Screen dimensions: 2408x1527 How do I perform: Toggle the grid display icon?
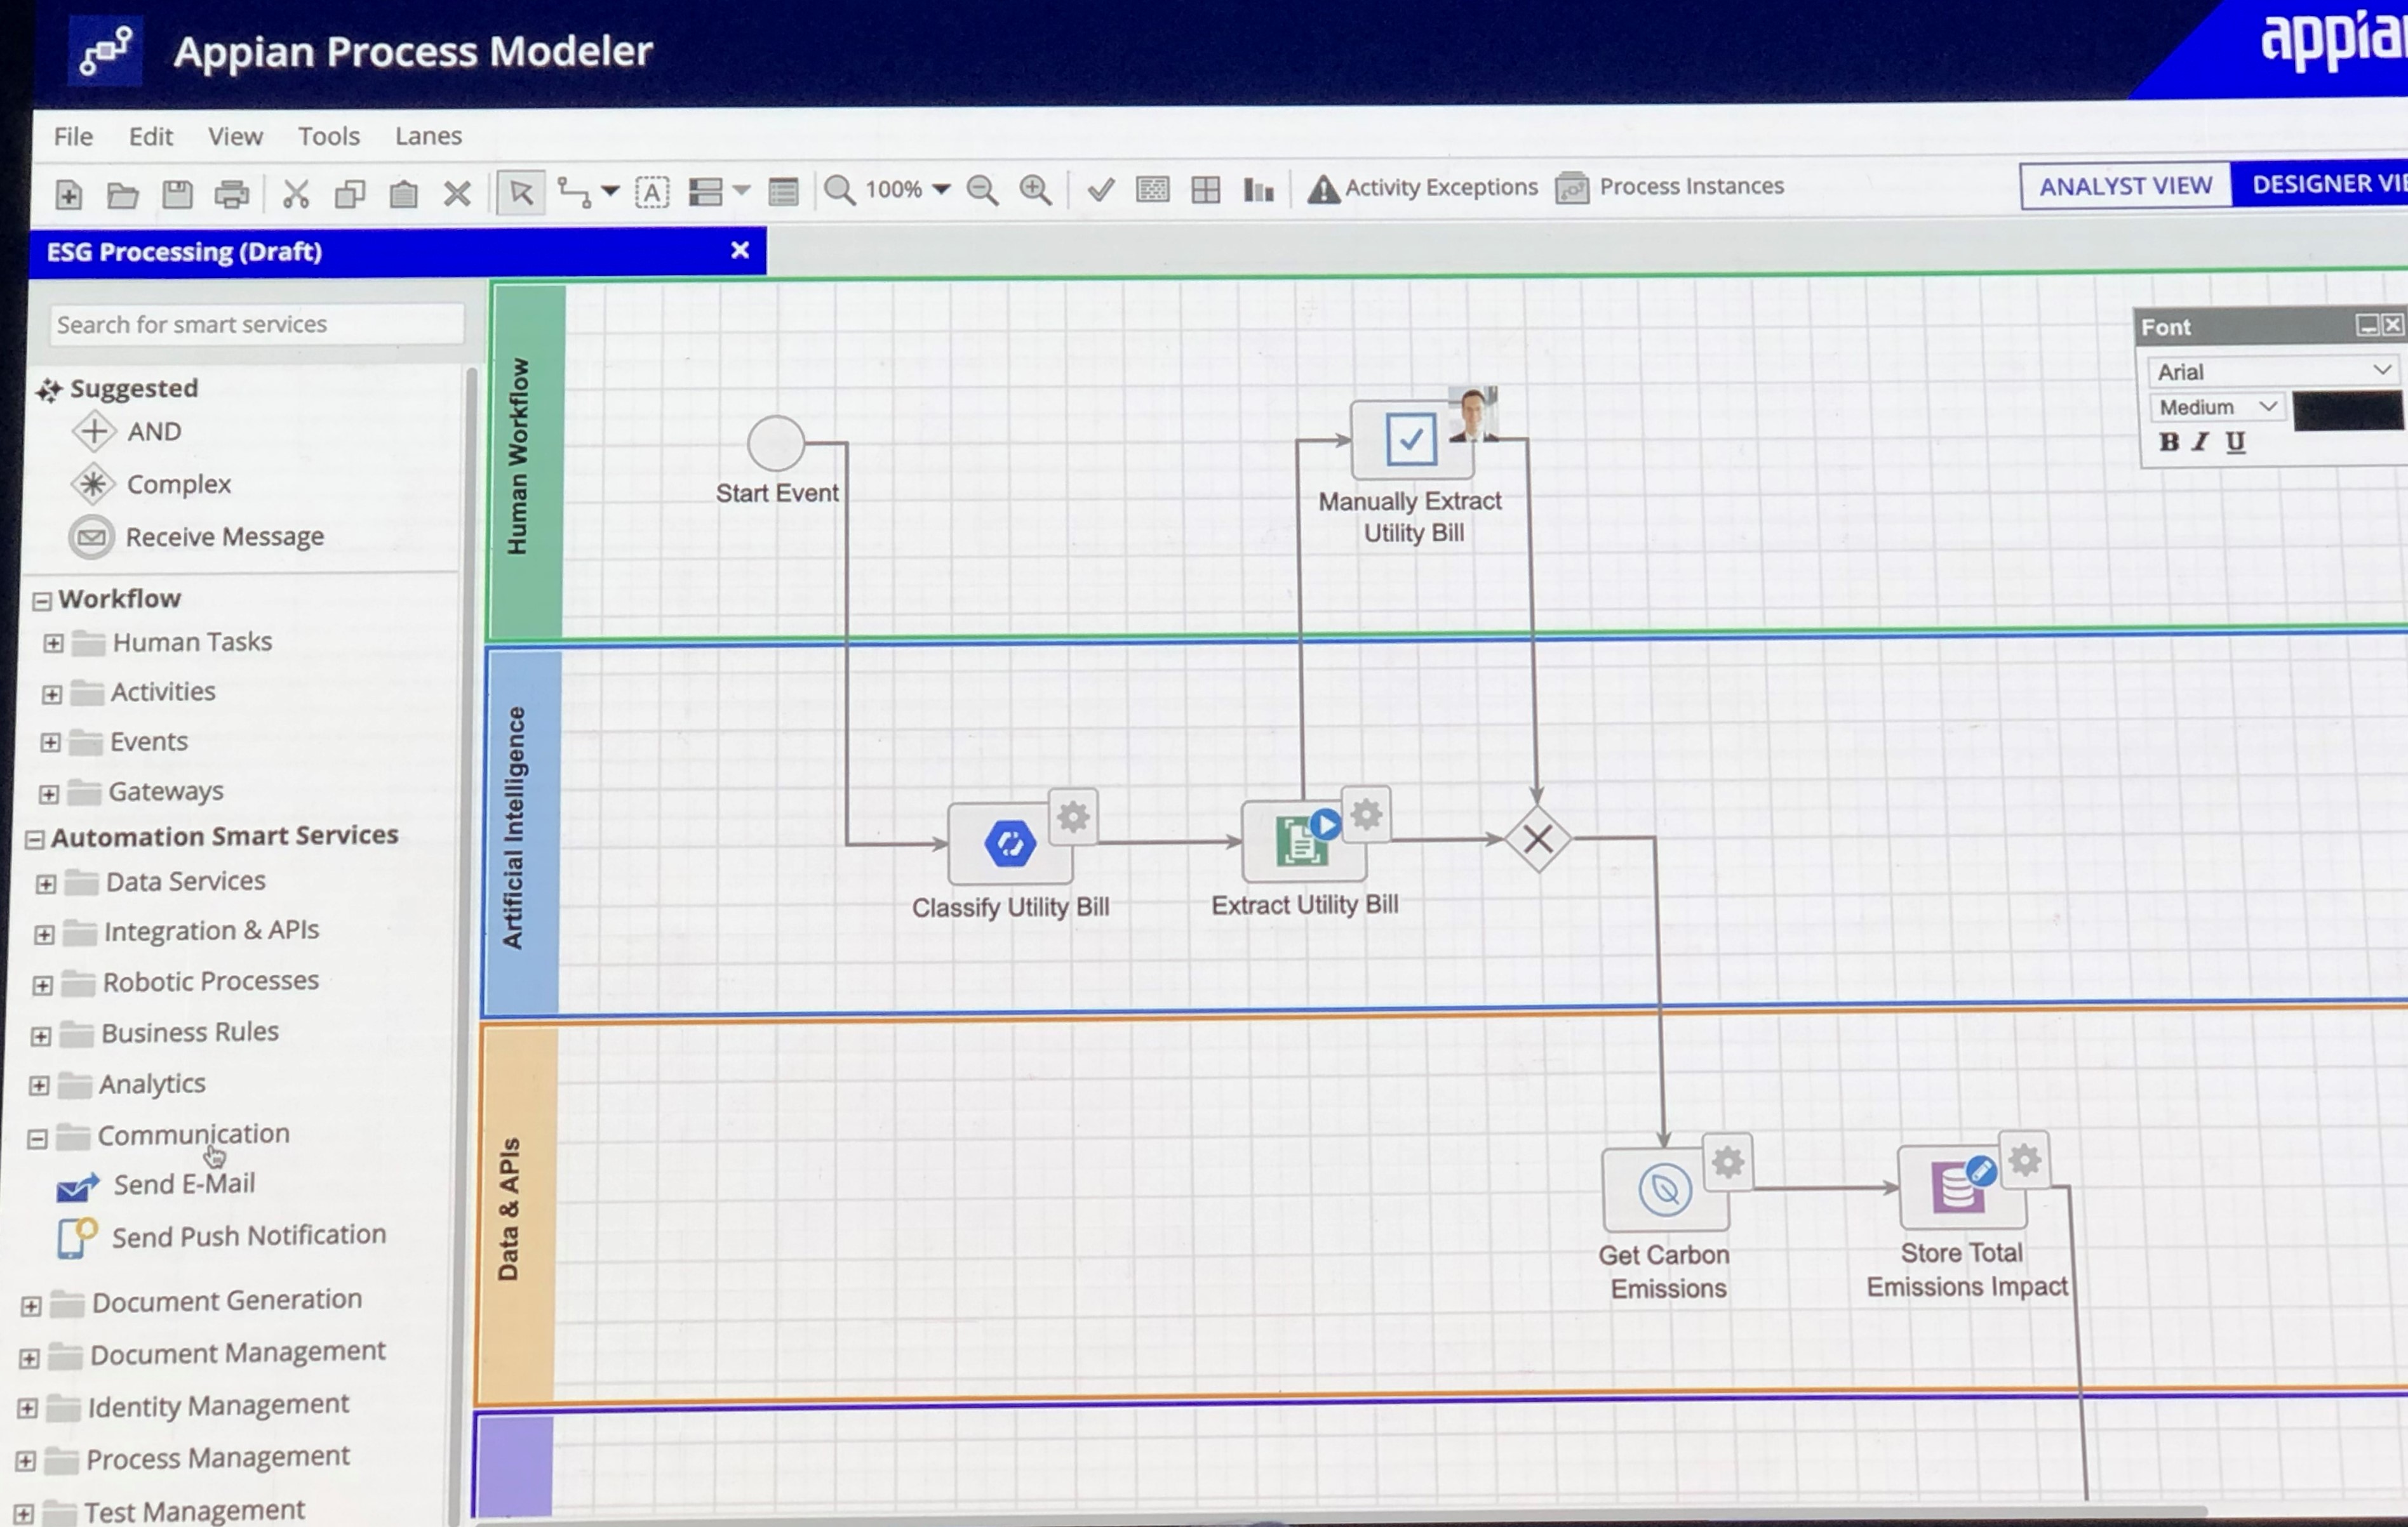(1206, 189)
